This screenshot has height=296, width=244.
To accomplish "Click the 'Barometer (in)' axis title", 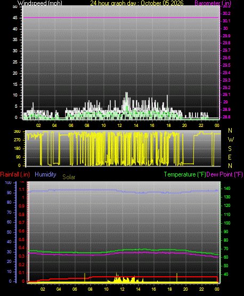I will (213, 3).
